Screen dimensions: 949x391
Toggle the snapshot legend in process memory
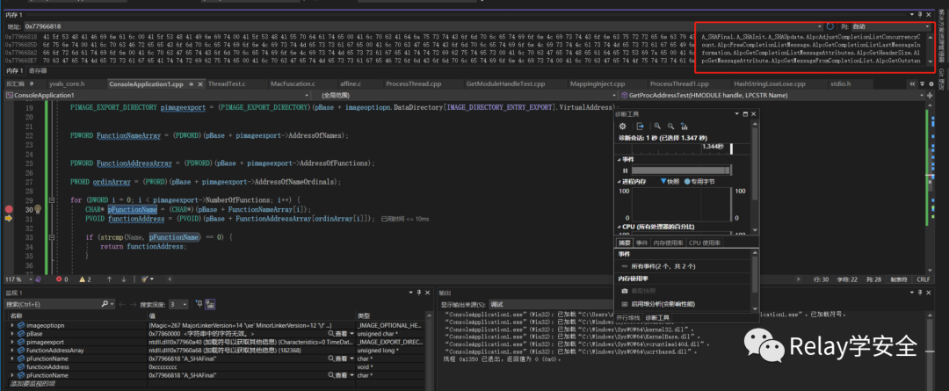(x=670, y=181)
